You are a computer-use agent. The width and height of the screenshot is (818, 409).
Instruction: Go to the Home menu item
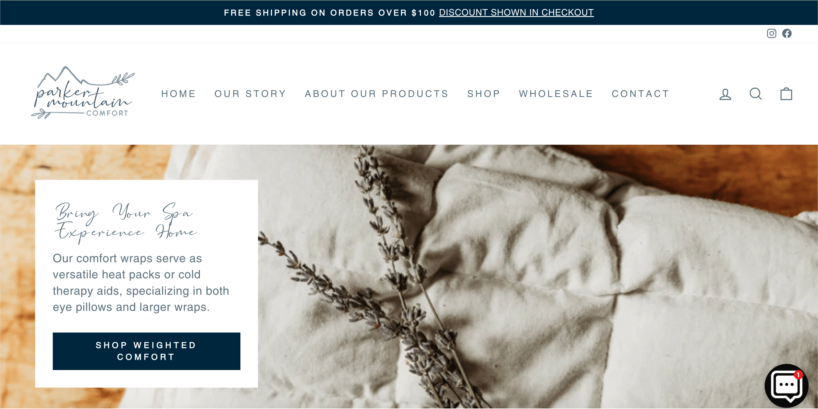179,94
